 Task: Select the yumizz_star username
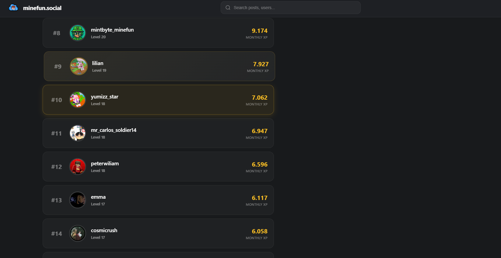(x=104, y=97)
